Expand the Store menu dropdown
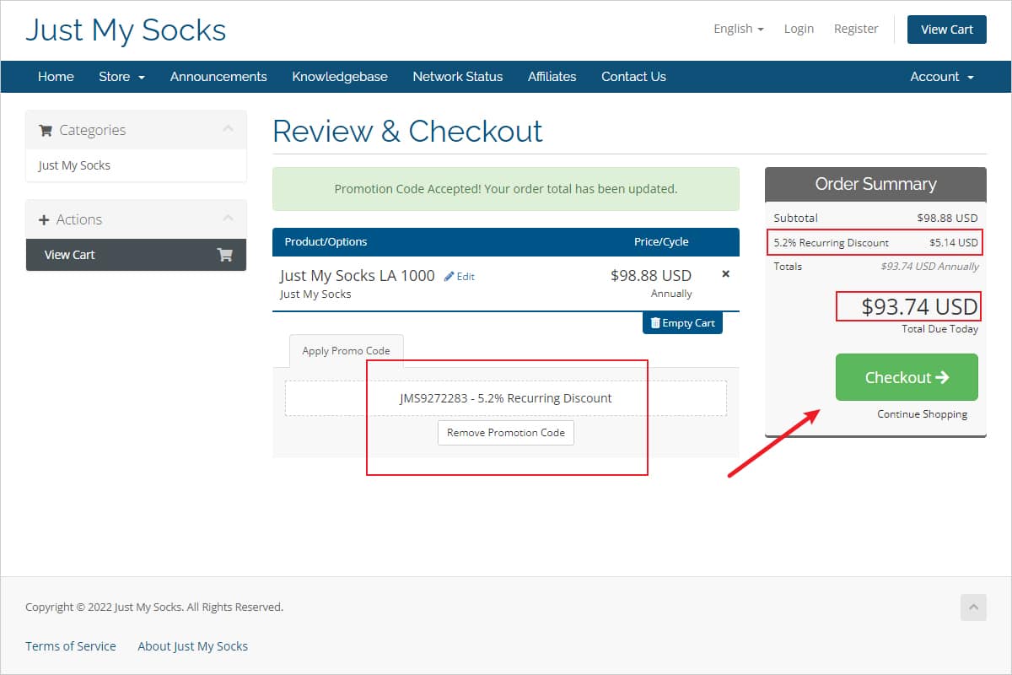Screen dimensions: 1012x675 coord(121,77)
